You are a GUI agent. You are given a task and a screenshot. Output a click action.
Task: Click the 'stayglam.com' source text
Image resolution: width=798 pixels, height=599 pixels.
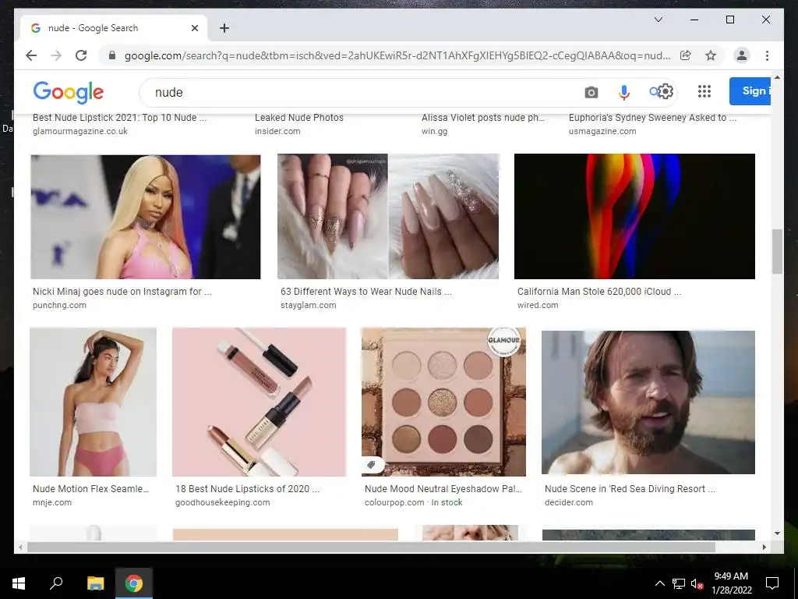pyautogui.click(x=309, y=305)
